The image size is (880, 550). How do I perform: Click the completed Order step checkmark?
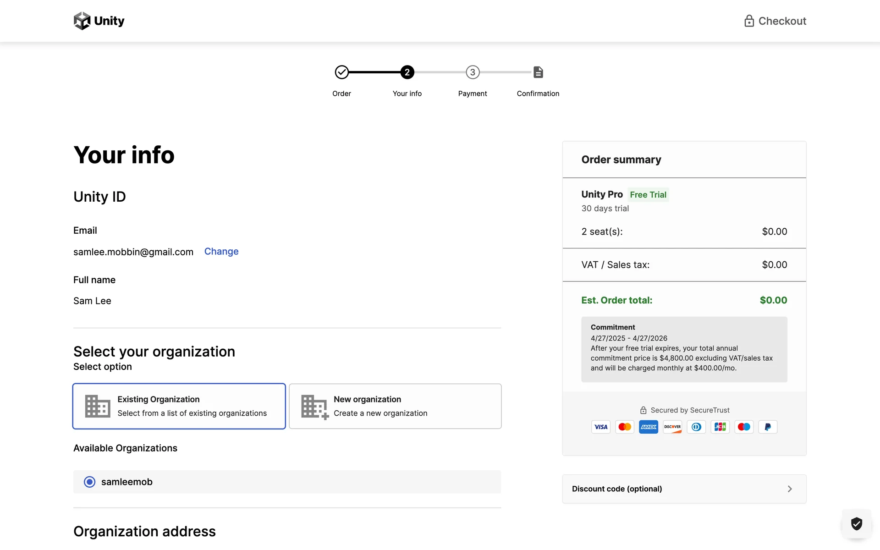coord(341,72)
